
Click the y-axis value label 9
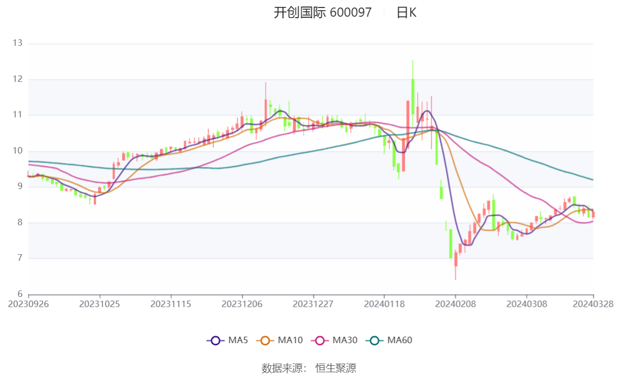coord(20,187)
